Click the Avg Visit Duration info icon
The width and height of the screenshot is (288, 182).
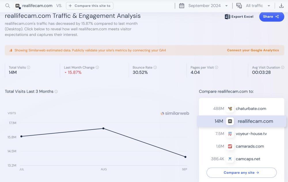click(x=283, y=68)
